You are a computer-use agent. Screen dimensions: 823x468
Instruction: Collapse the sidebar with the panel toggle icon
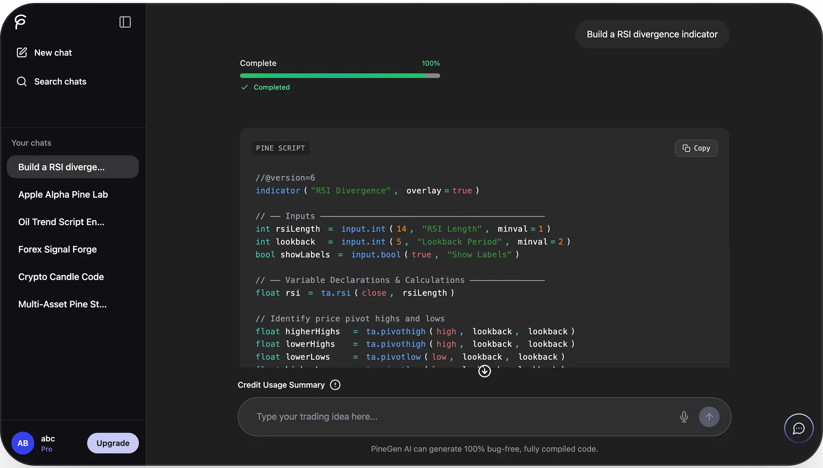tap(125, 22)
